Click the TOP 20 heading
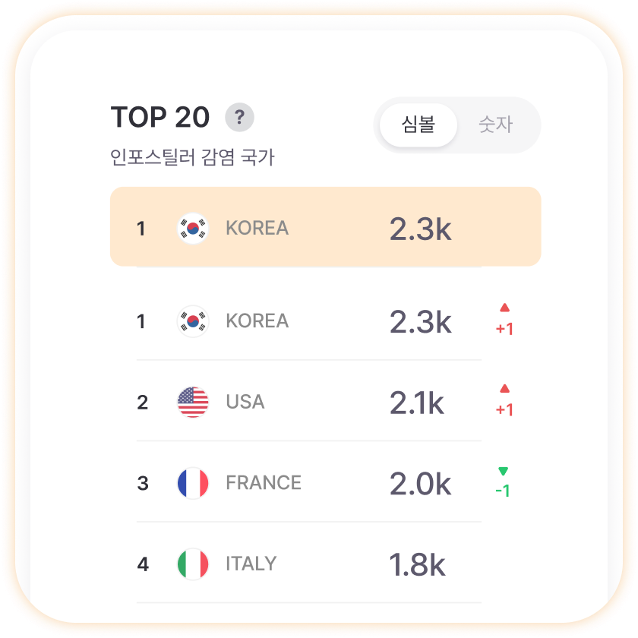 tap(160, 117)
